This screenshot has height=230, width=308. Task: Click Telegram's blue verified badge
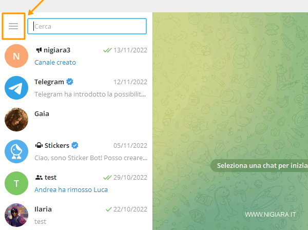pos(70,82)
